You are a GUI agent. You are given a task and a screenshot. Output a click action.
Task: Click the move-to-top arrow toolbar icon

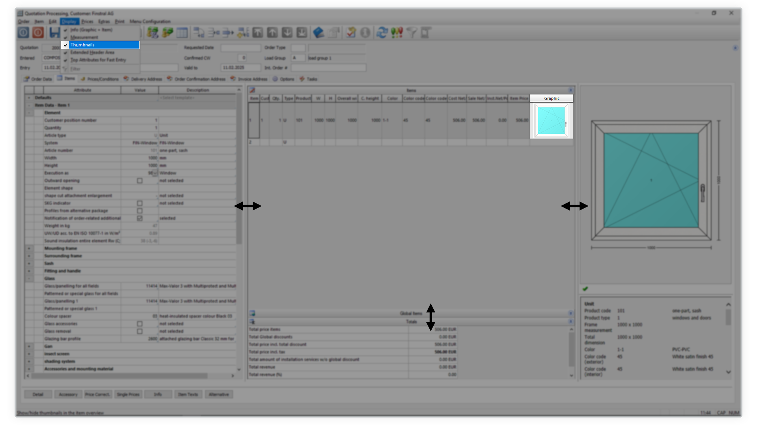258,32
